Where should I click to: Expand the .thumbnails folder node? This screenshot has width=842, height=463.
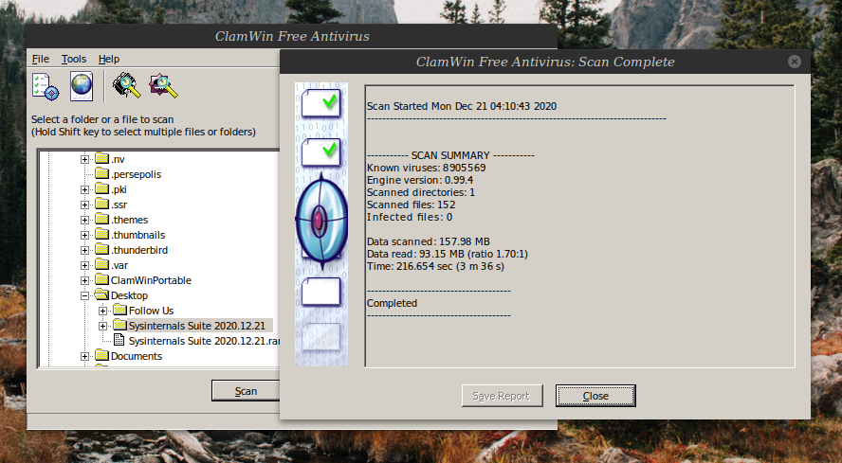84,235
